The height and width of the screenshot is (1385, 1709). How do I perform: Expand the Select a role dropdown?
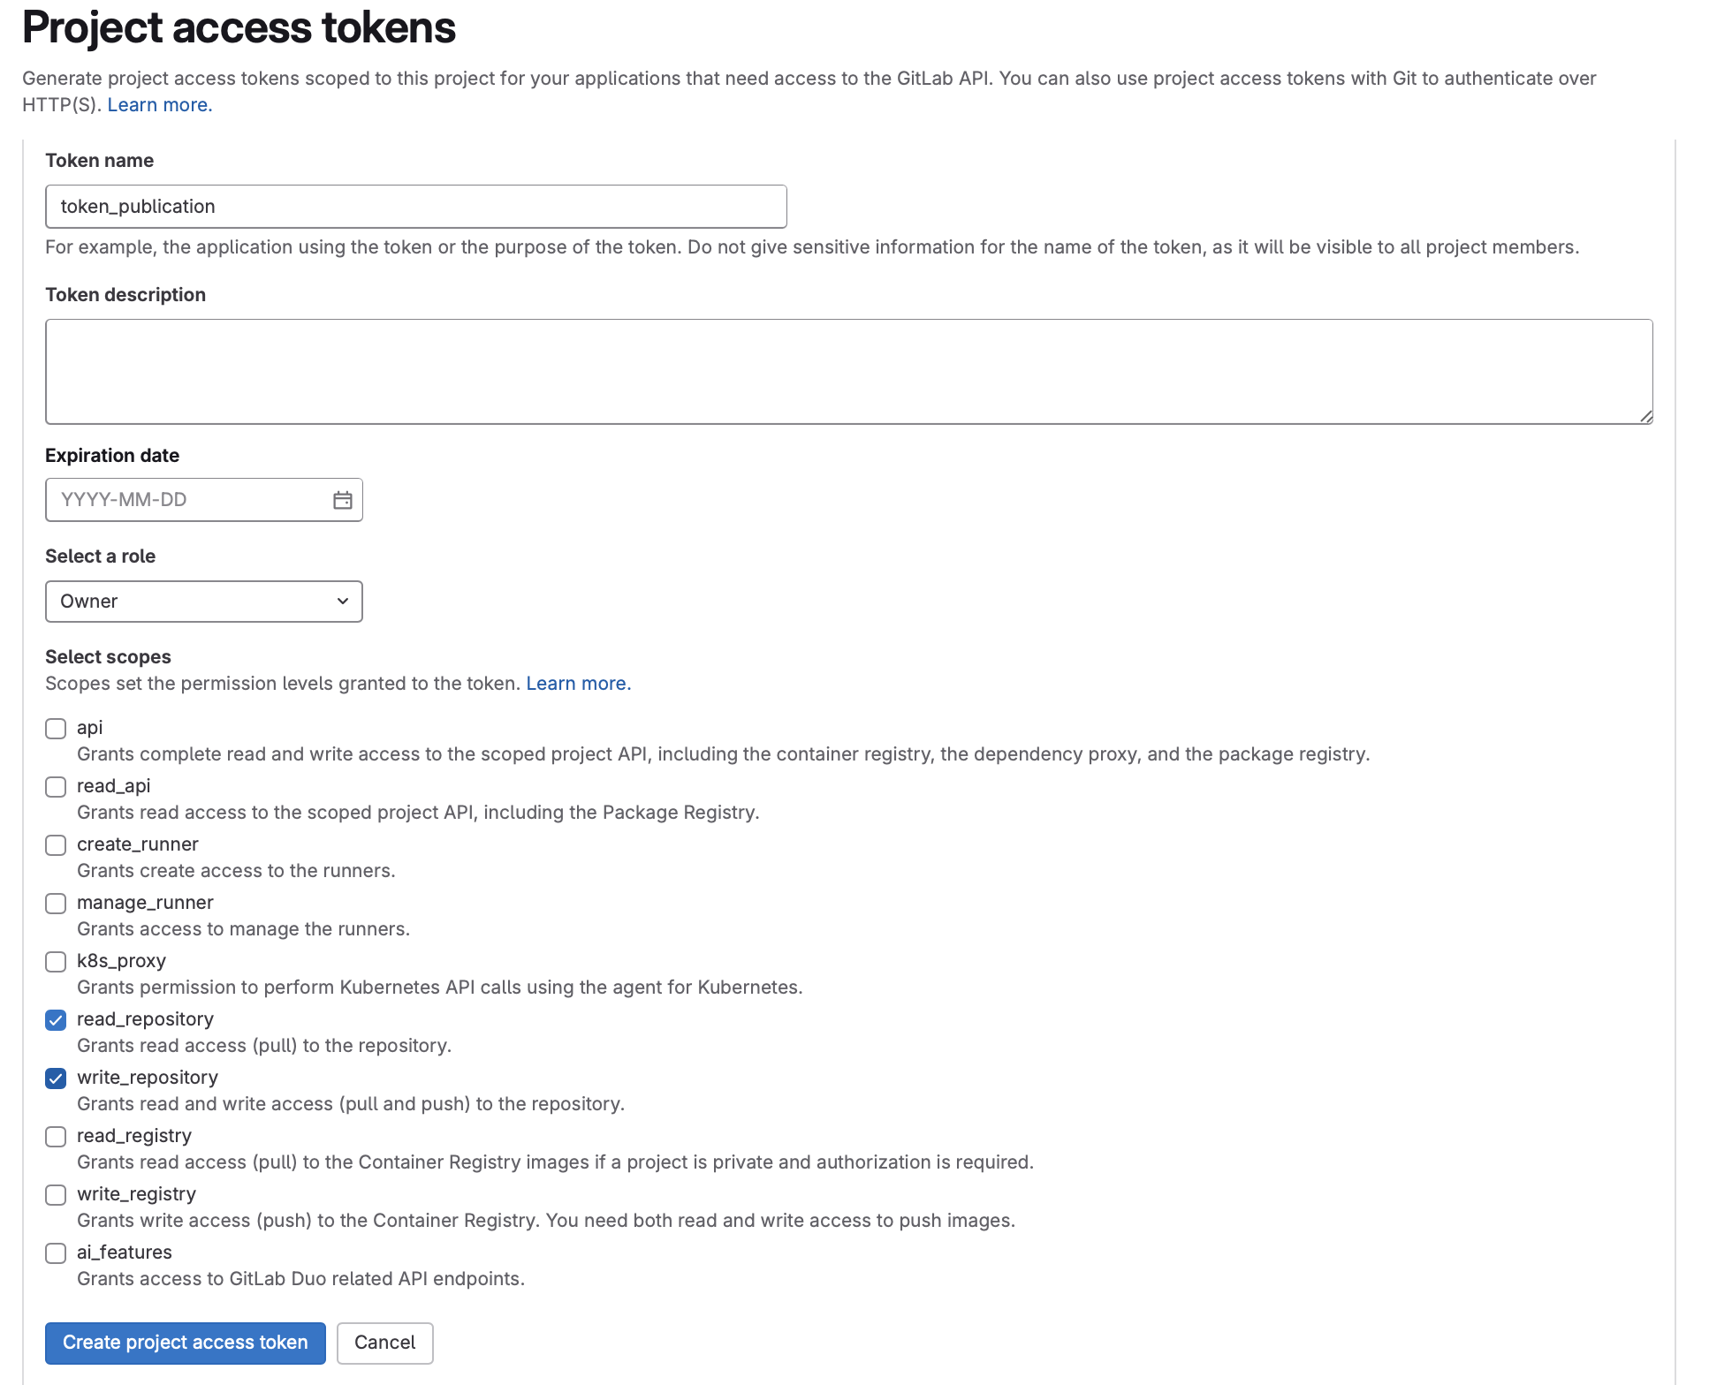coord(204,602)
